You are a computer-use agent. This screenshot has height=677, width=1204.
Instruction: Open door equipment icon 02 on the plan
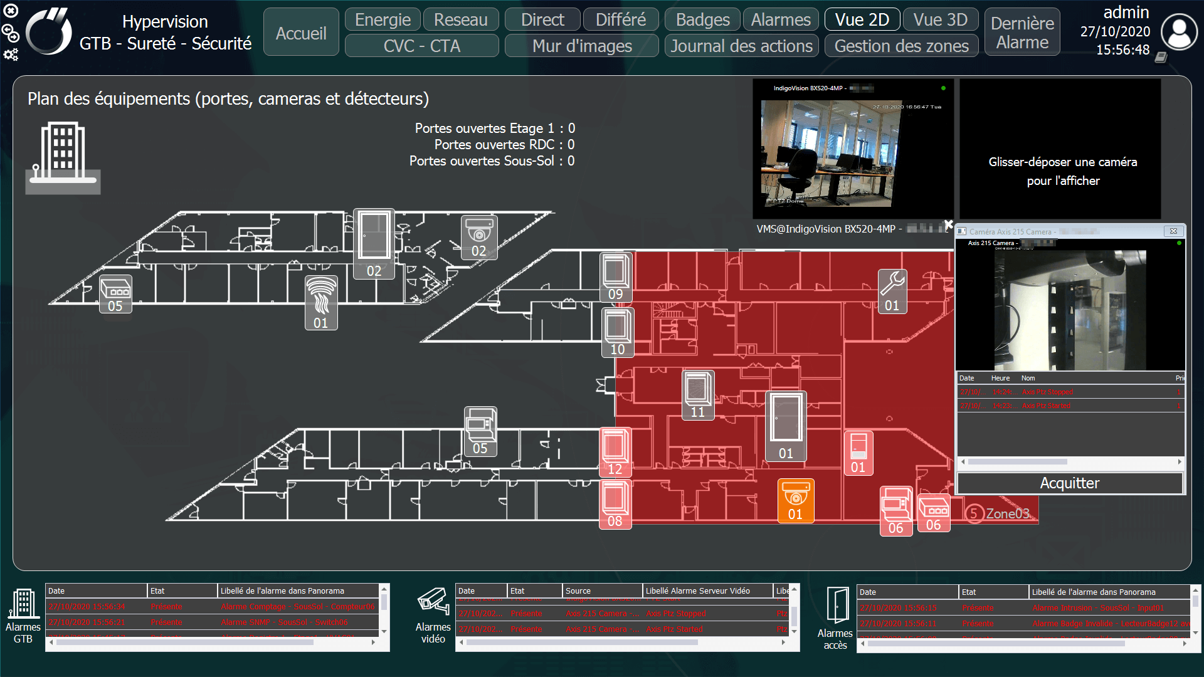374,243
